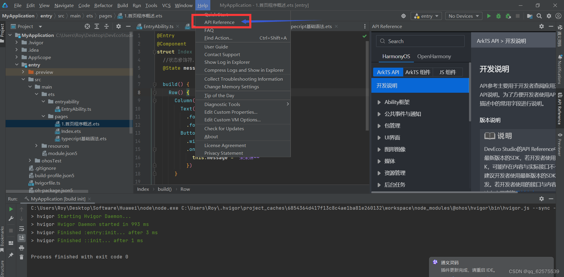Toggle API Reference side tool window
This screenshot has height=277, width=564.
(560, 109)
